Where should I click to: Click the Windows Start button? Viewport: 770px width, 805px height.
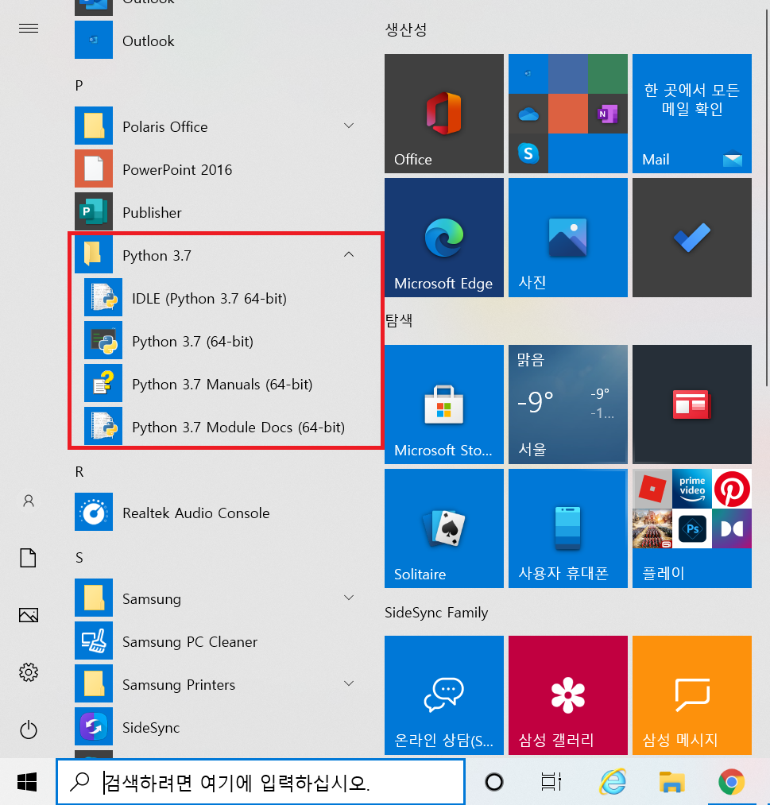click(x=27, y=782)
